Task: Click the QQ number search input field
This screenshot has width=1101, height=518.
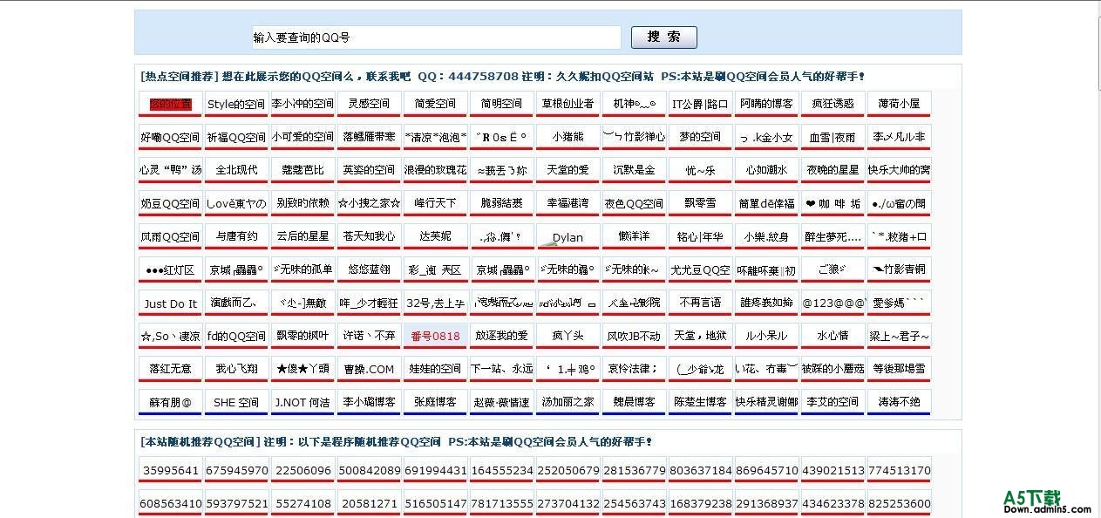Action: [x=436, y=37]
